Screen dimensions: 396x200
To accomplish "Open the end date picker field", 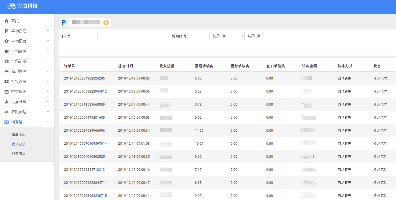I will tap(260, 36).
